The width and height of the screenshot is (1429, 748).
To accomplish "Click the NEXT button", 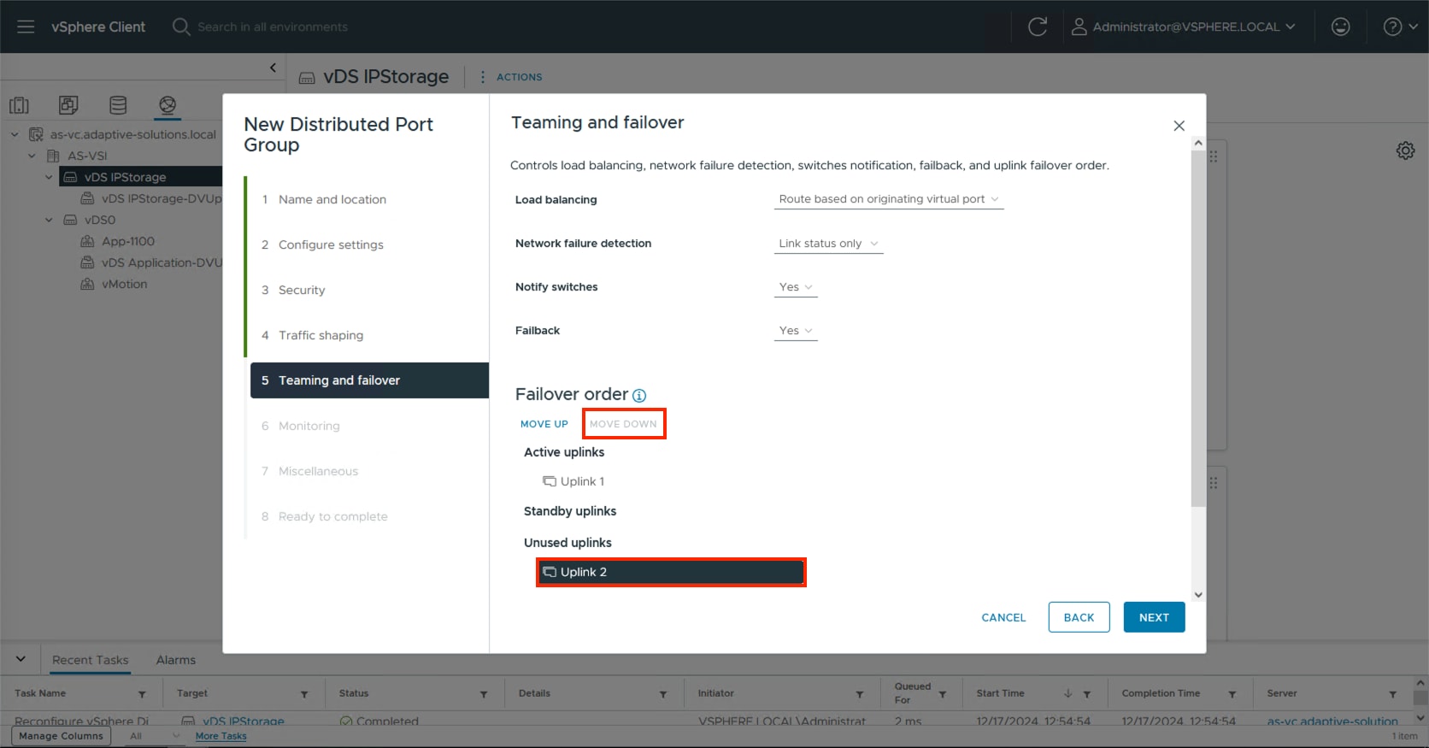I will pyautogui.click(x=1154, y=617).
